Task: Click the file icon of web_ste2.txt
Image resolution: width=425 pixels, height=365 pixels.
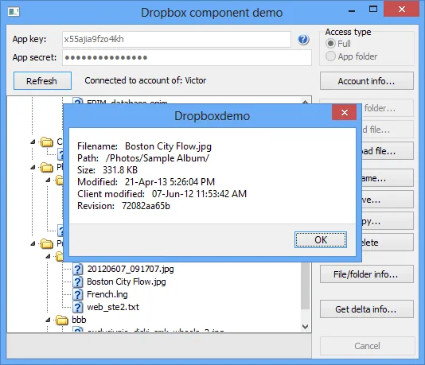Action: pos(78,307)
